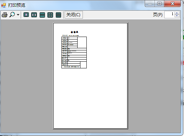184x136 pixels.
Task: Click the 关闭(C) close button
Action: (74, 15)
